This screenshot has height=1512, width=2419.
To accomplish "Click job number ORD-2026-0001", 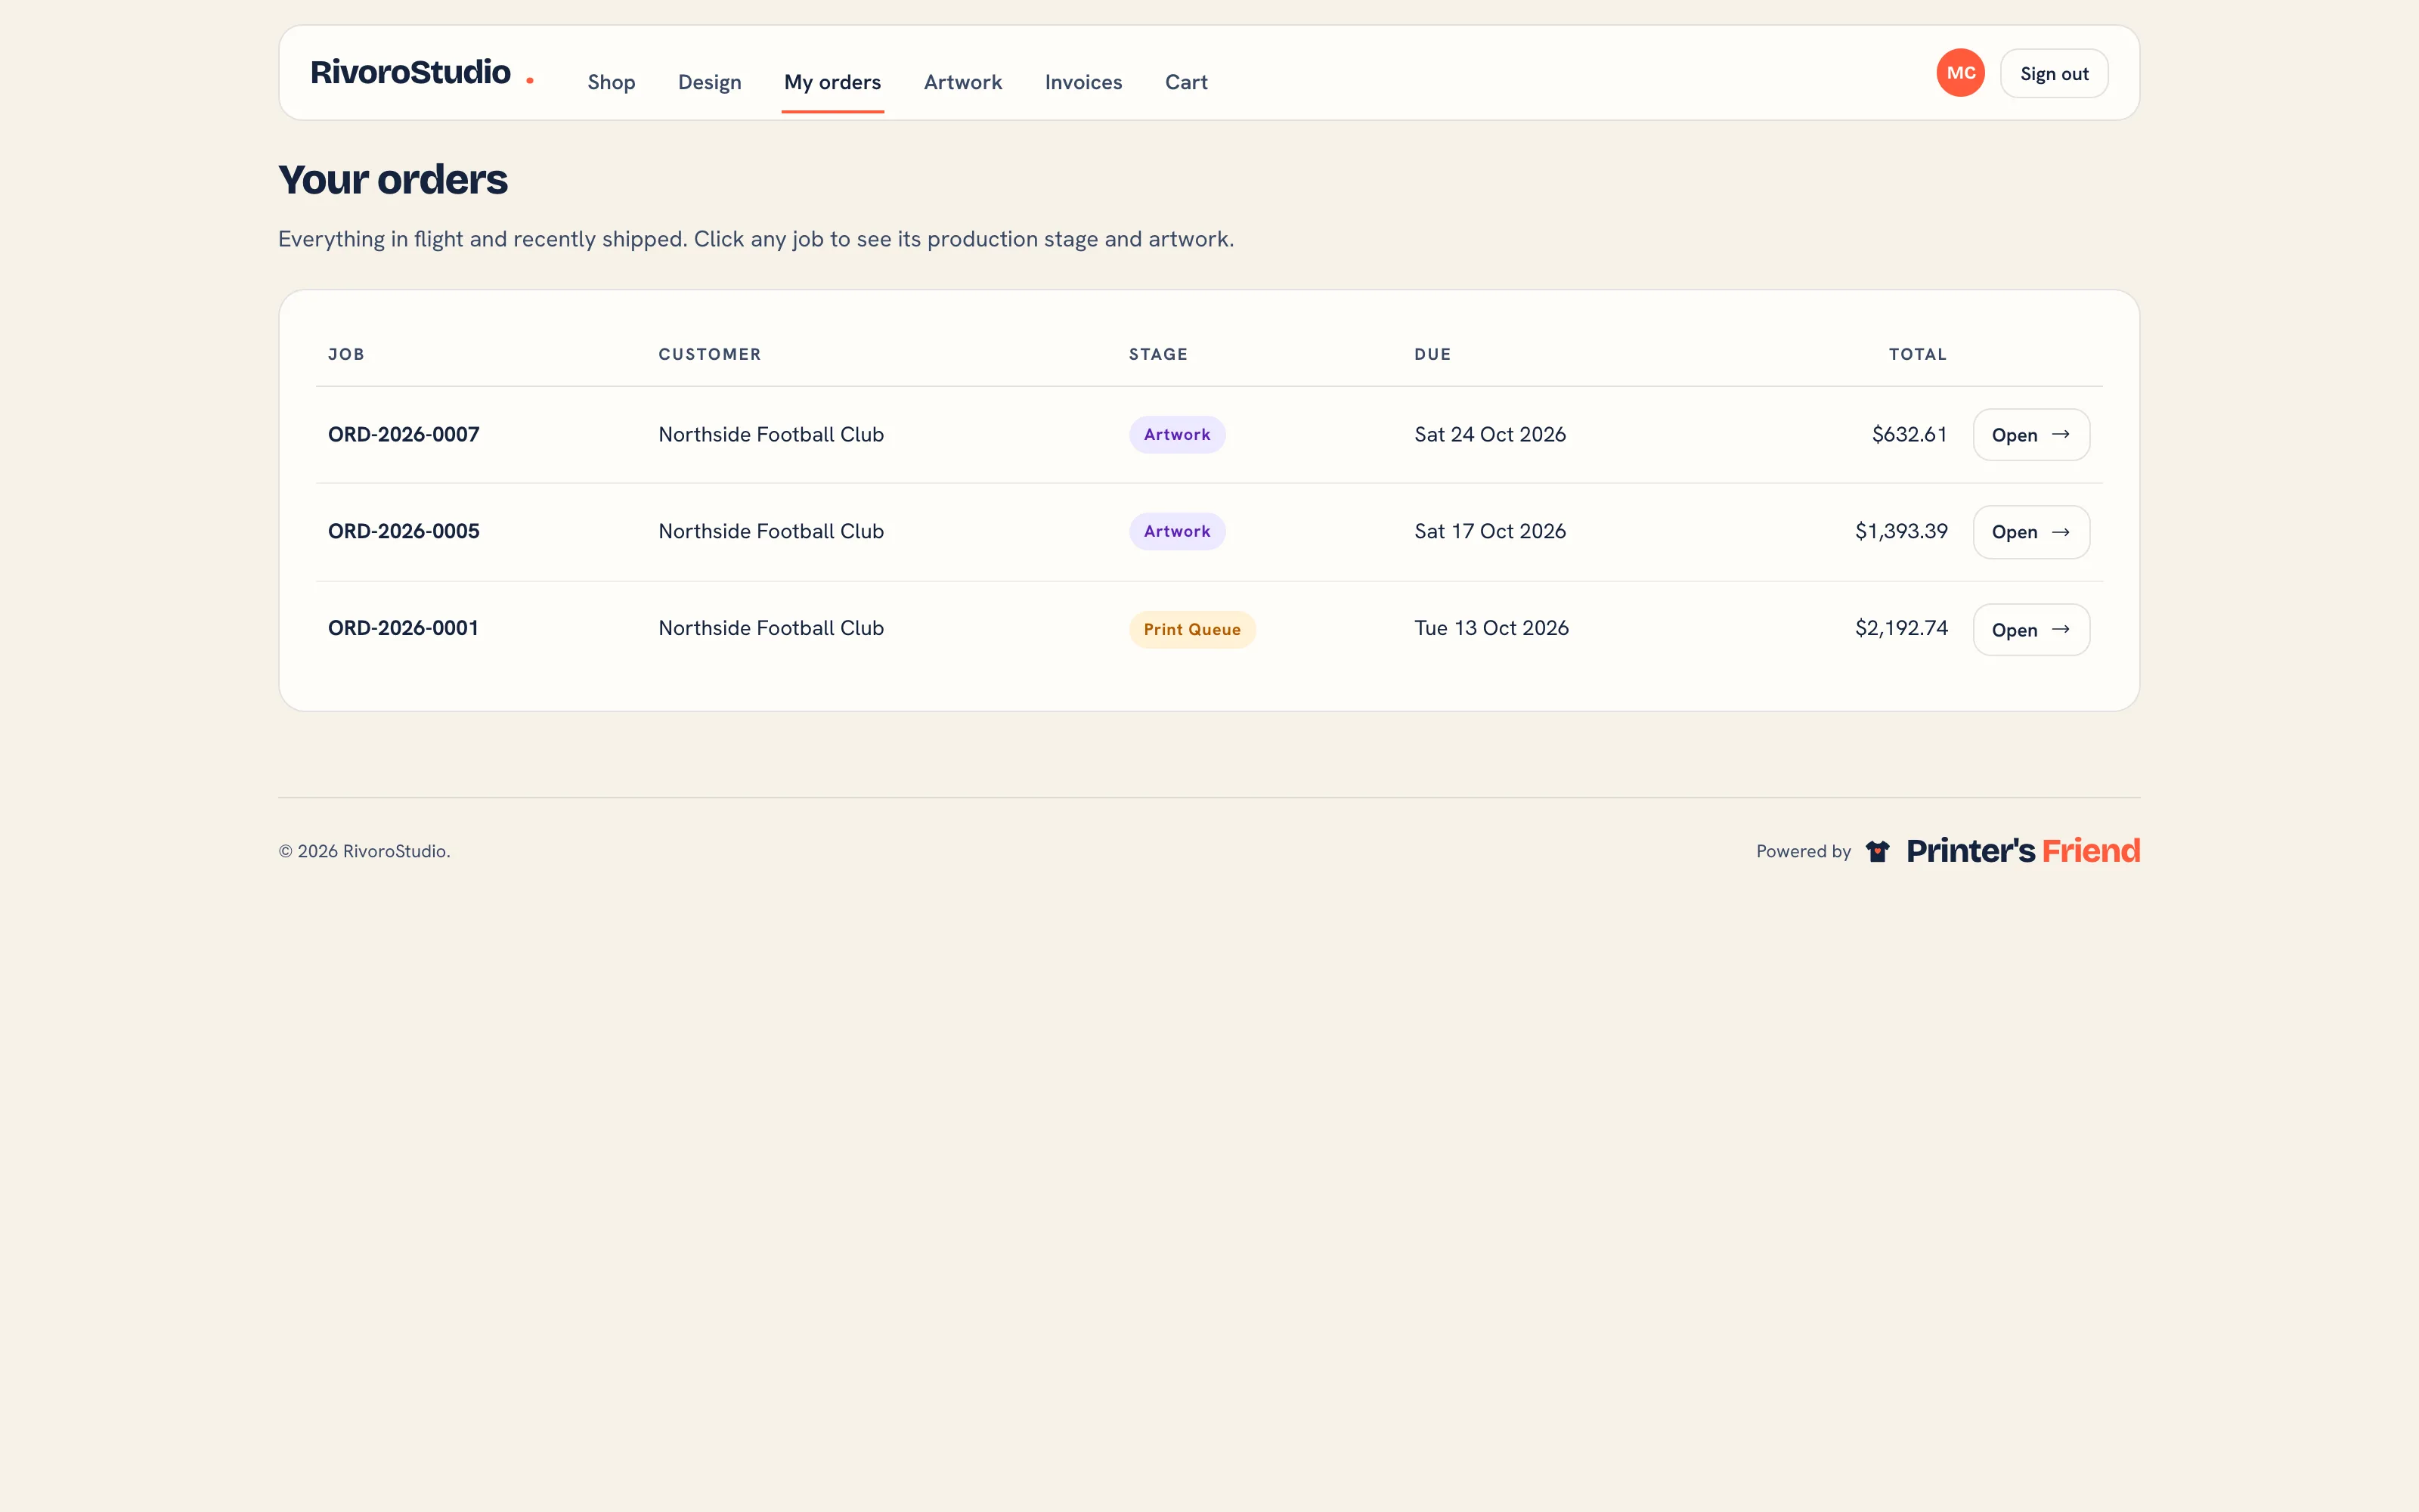I will click(404, 628).
